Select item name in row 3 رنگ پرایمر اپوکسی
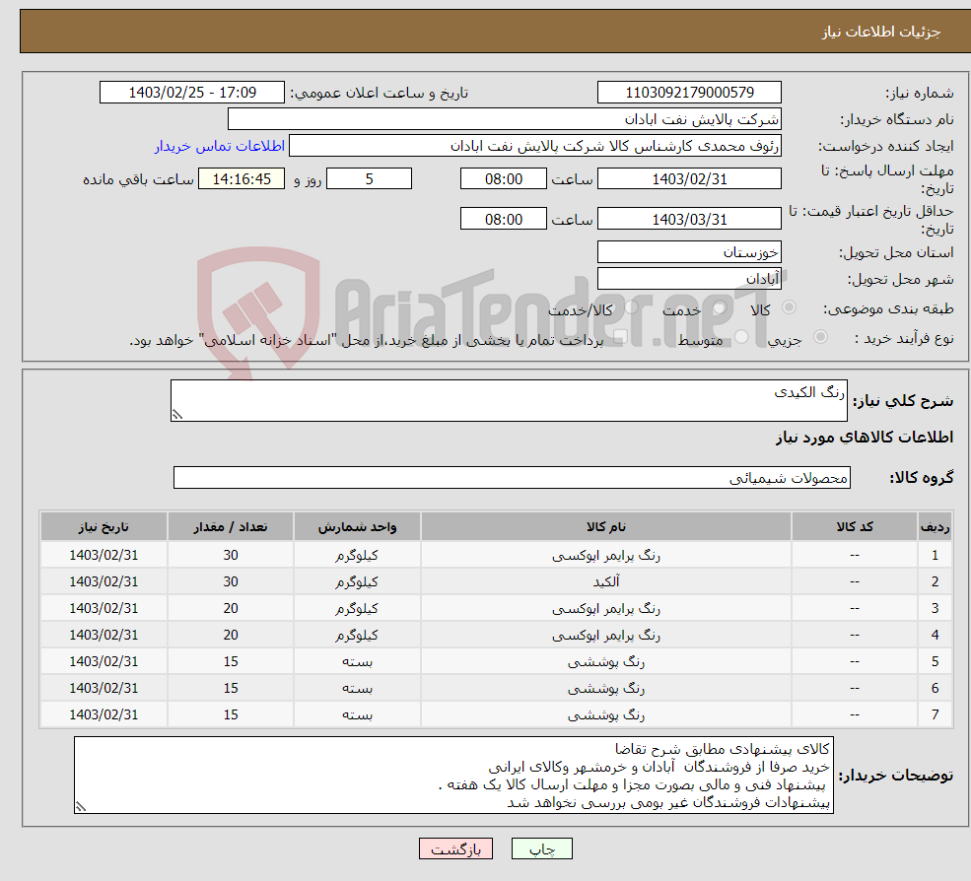 point(606,609)
